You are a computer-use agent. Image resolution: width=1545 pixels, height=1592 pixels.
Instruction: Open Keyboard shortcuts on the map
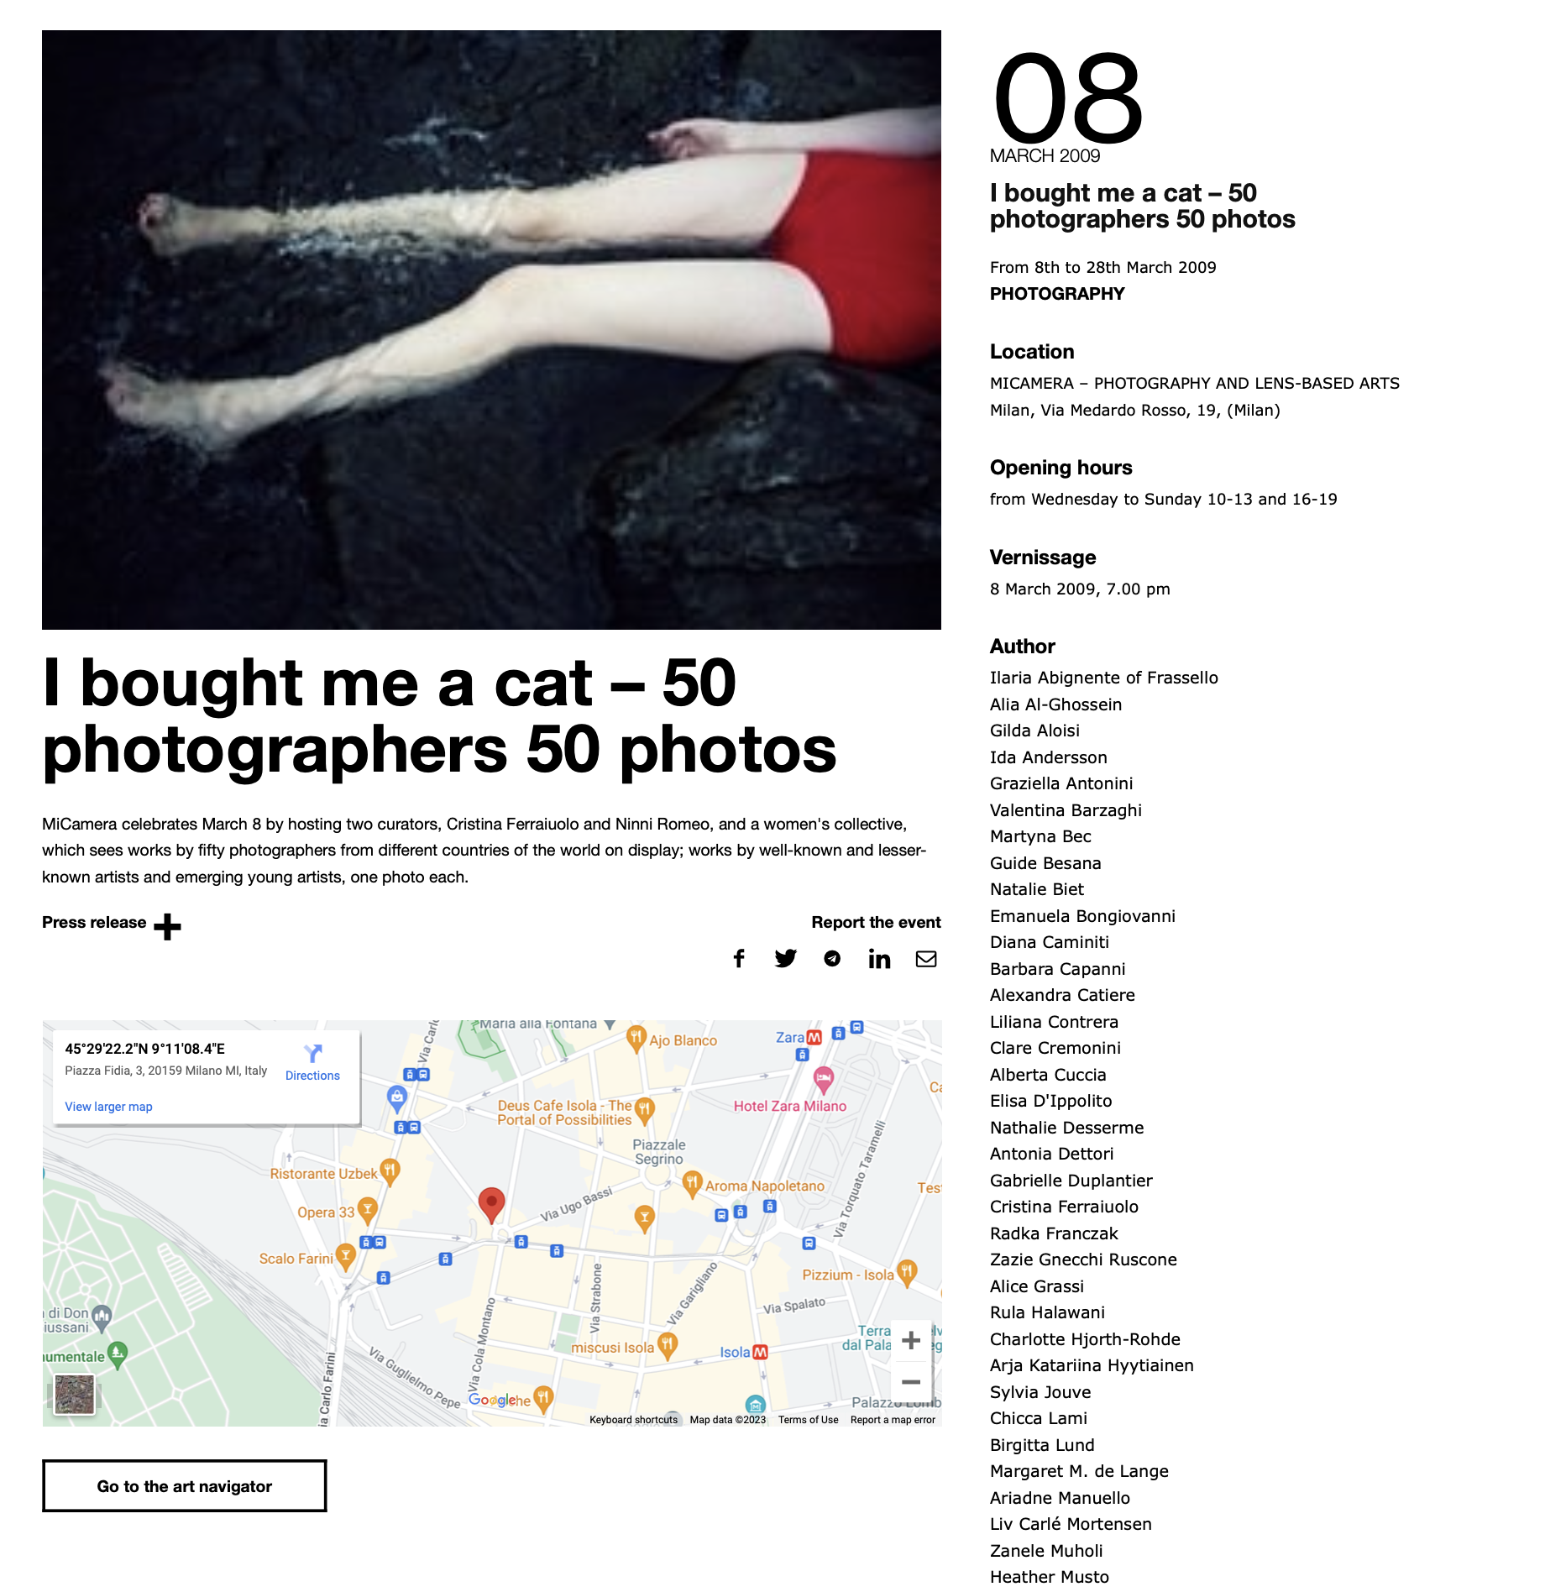tap(633, 1420)
